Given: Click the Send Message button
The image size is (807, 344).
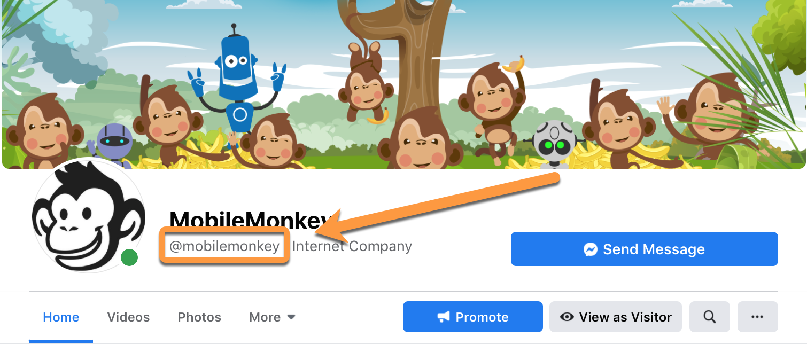Looking at the screenshot, I should click(644, 249).
